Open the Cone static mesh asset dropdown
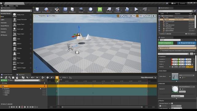This screenshot has width=197, height=111. click(x=187, y=75)
